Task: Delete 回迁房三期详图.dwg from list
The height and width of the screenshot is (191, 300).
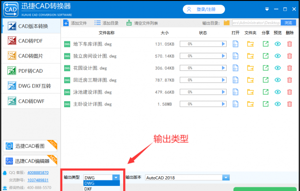Action: [x=290, y=80]
